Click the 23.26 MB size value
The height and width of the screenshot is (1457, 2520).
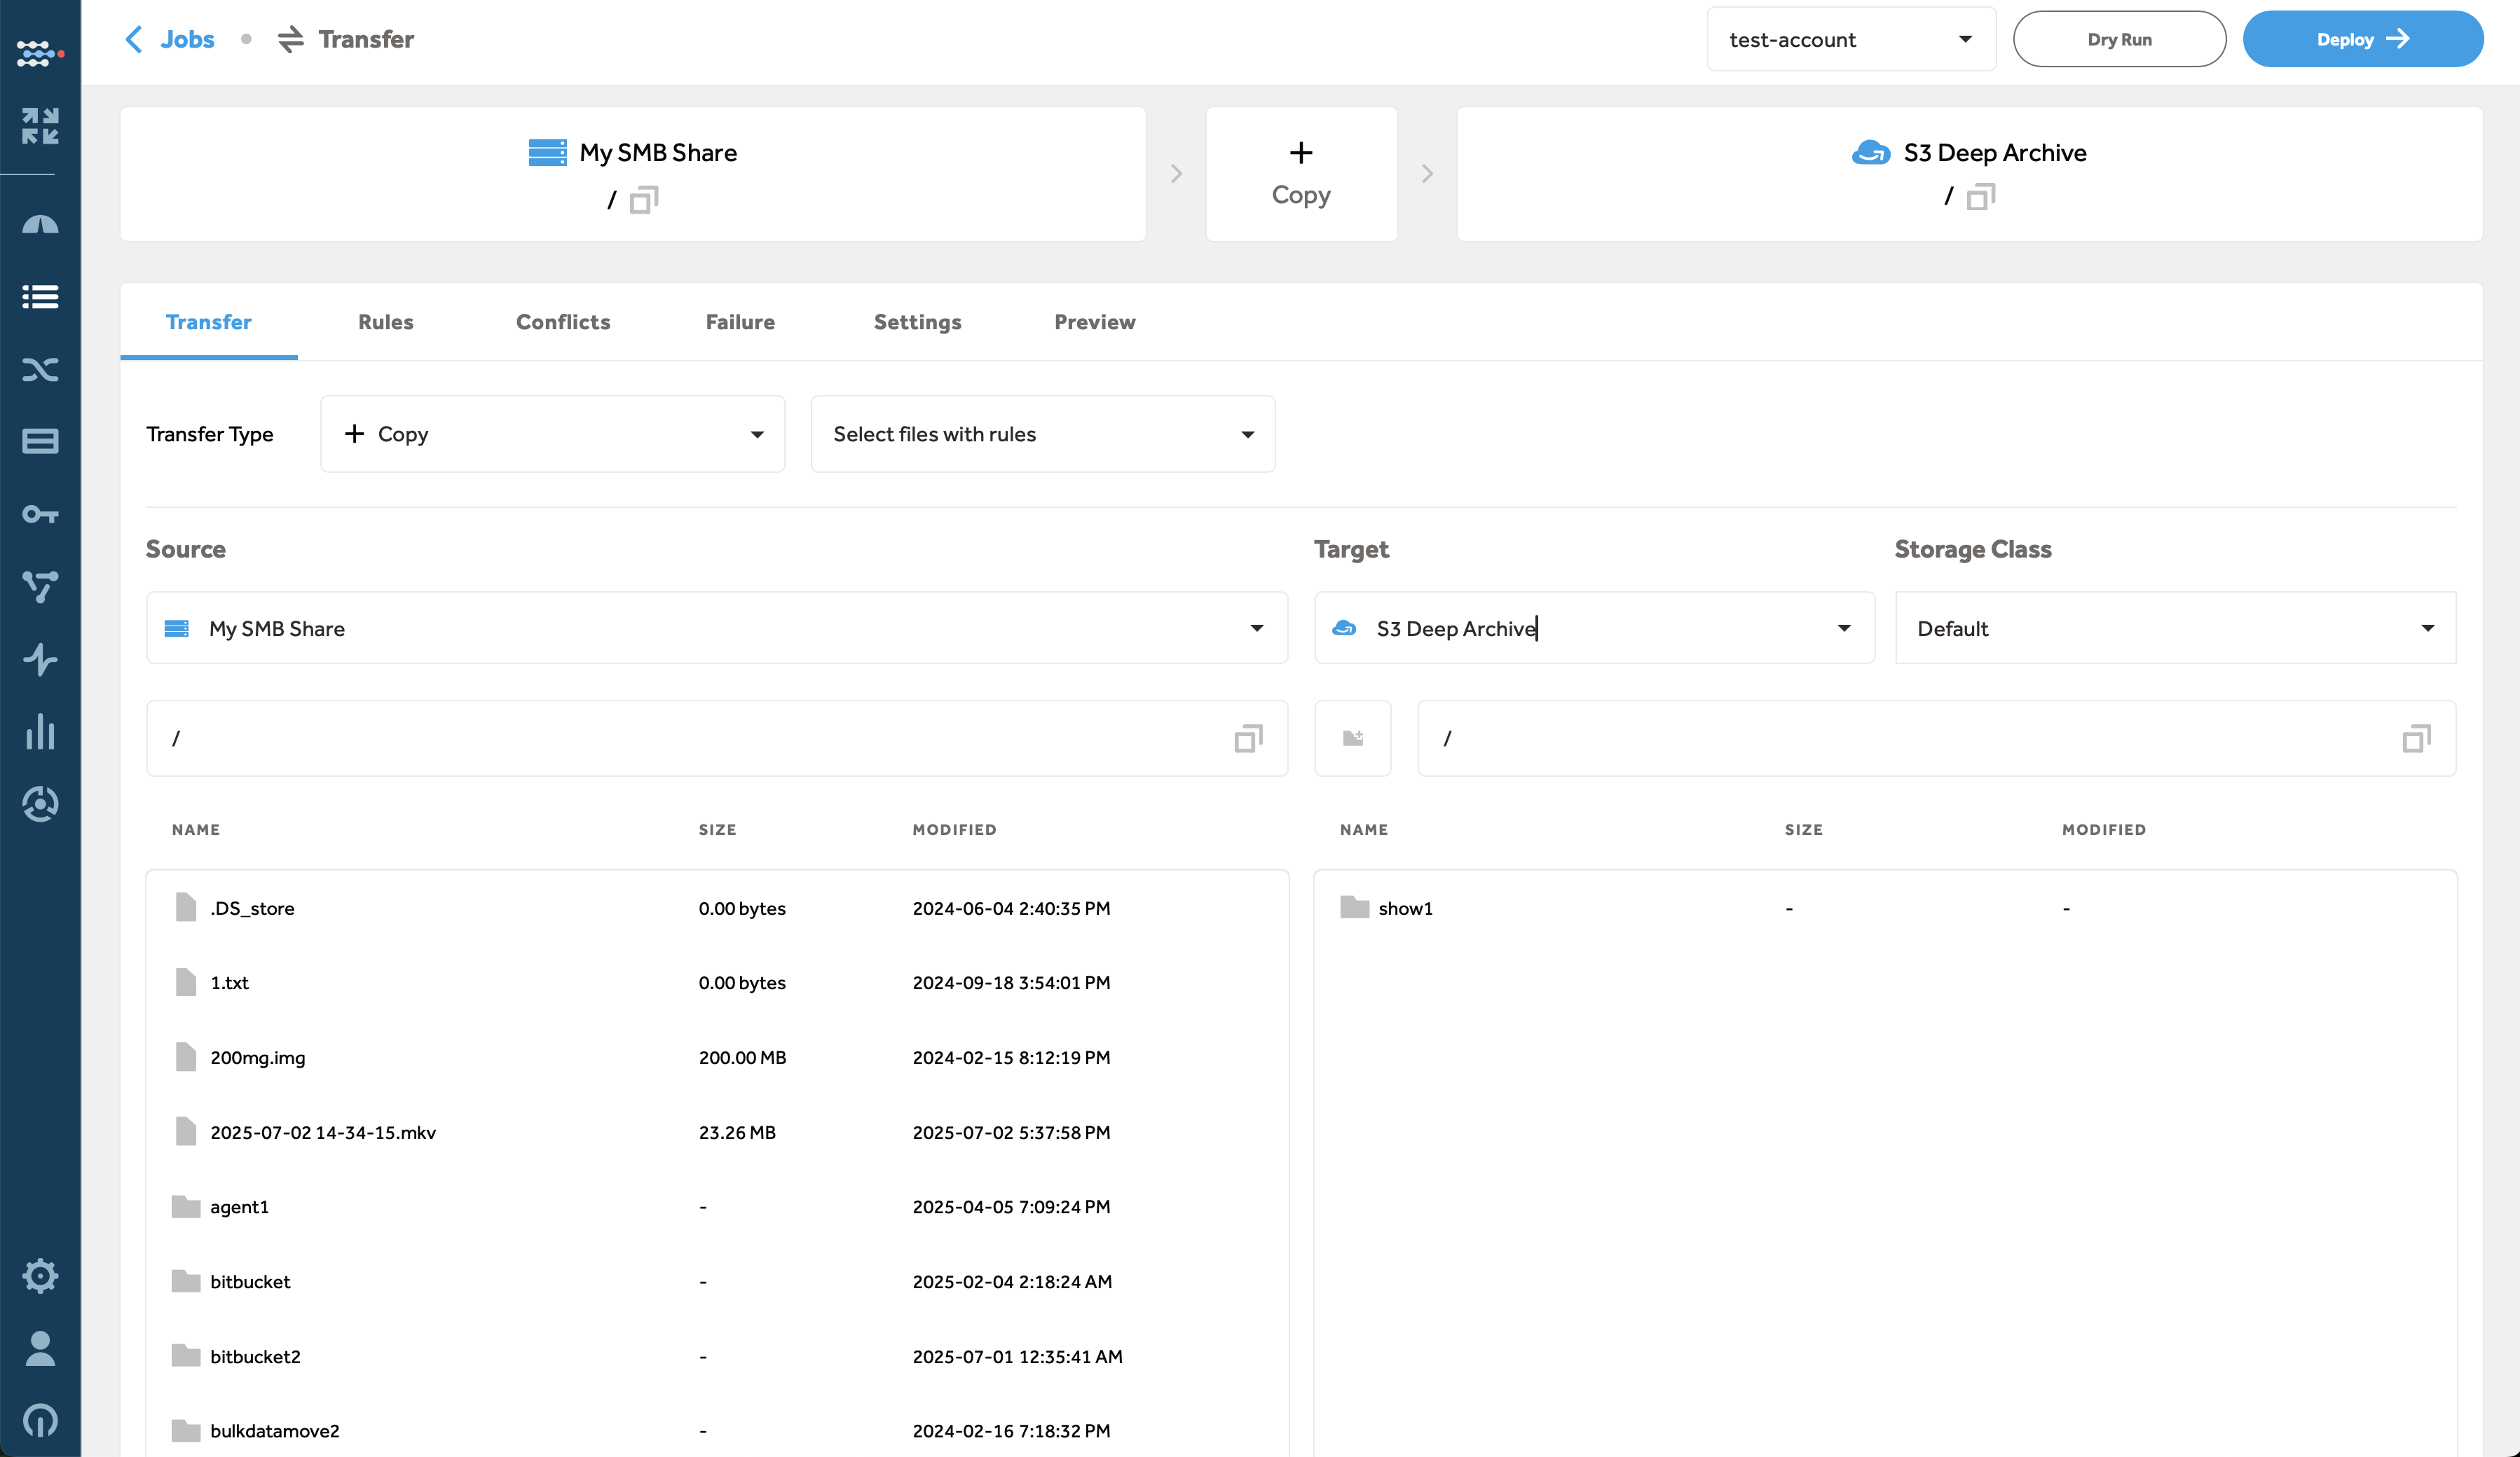pos(737,1132)
